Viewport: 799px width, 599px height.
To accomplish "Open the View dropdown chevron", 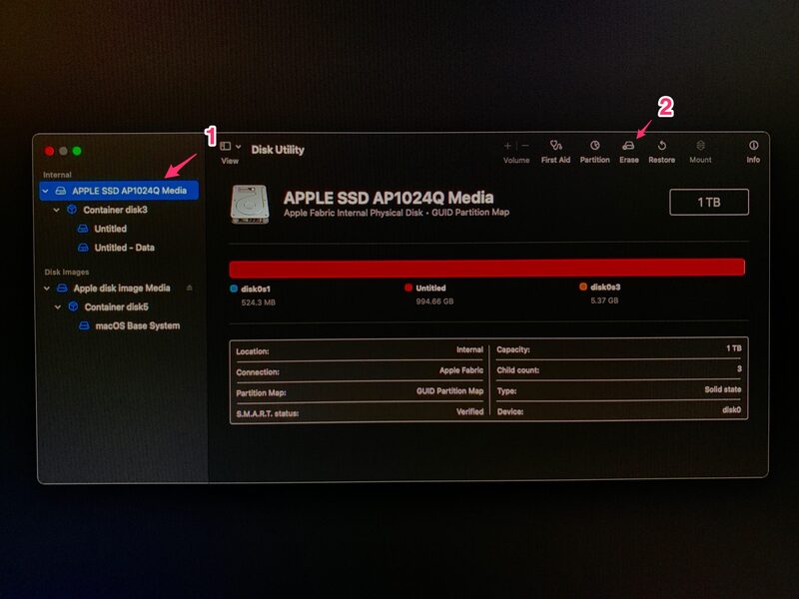I will (x=238, y=147).
